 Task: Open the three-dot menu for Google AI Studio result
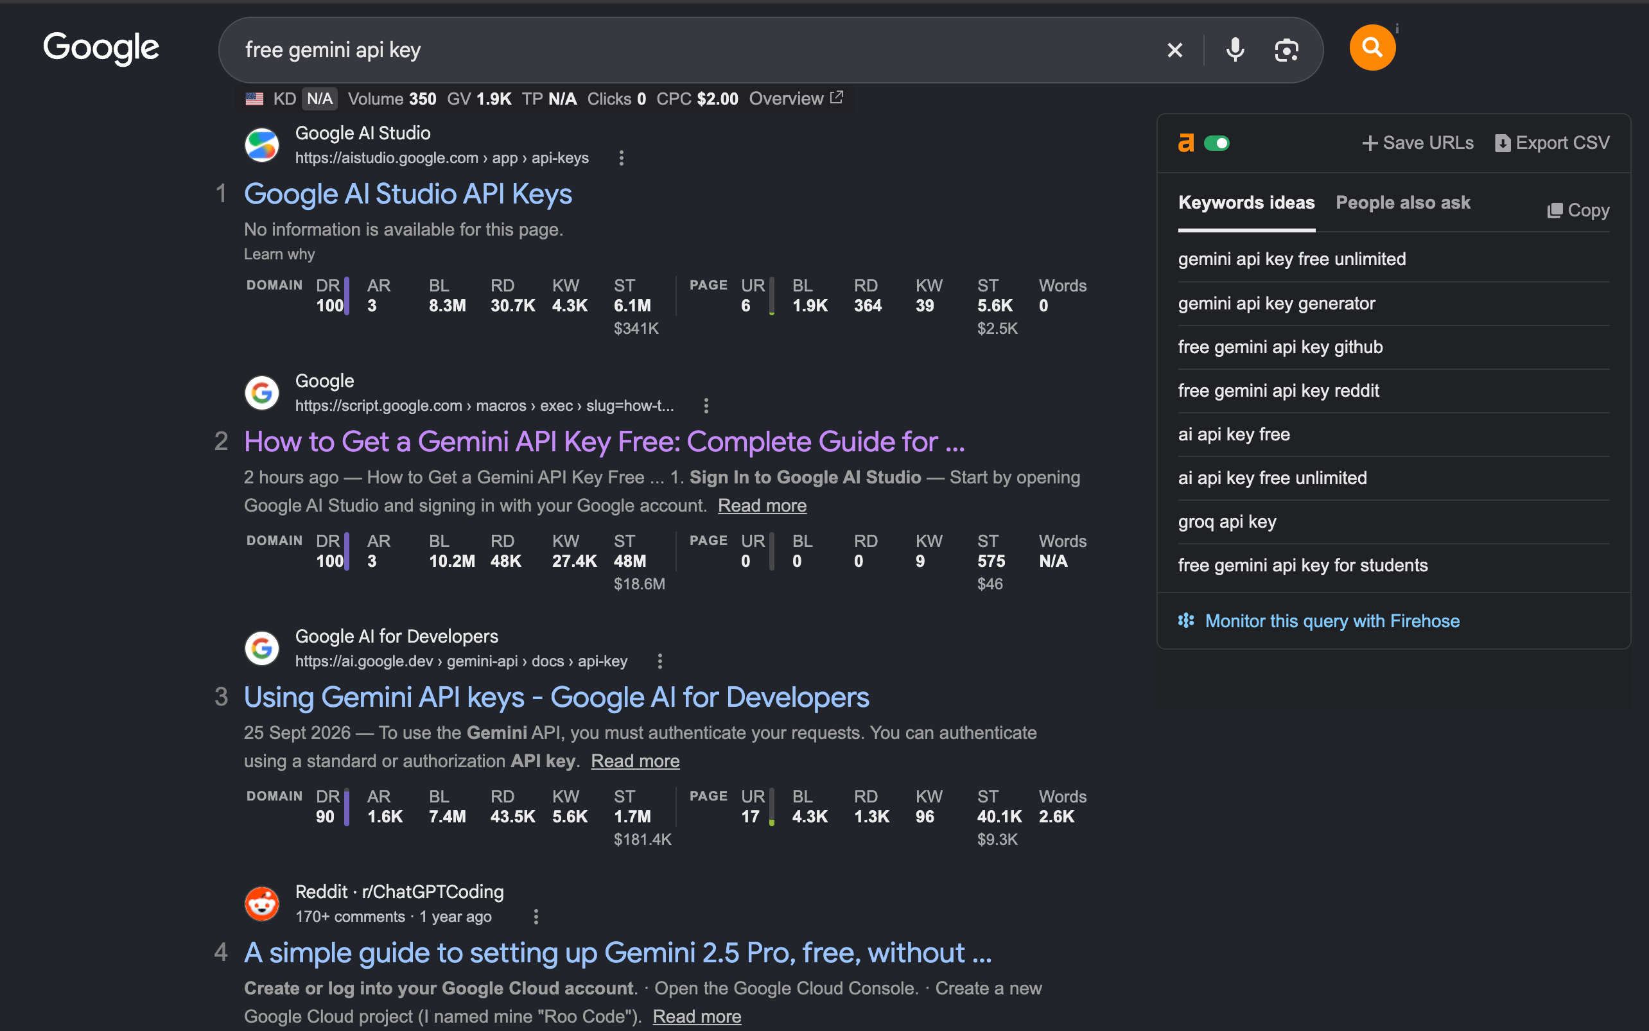[622, 158]
